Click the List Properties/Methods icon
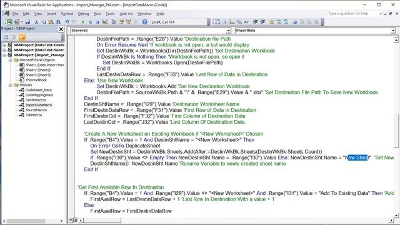 (217, 22)
